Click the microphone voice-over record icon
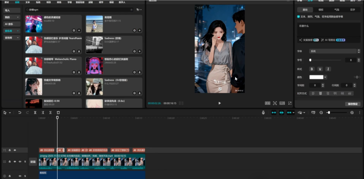Image resolution: width=364 pixels, height=179 pixels. click(263, 113)
